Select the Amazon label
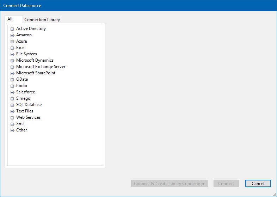This screenshot has height=197, width=277. pyautogui.click(x=24, y=35)
